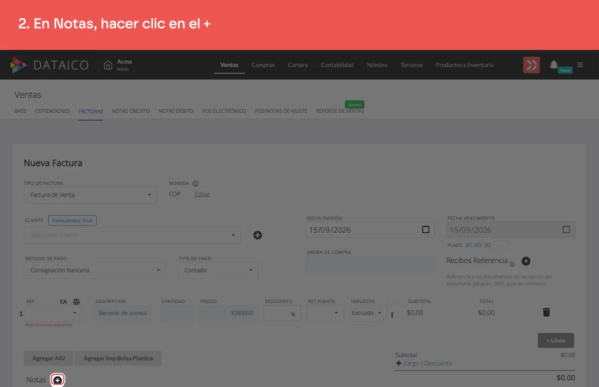Click the plus icon next to Notas

[x=57, y=380]
